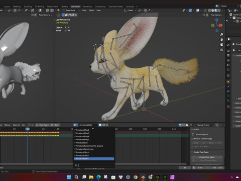Open the green Armature data properties tab
Image resolution: width=241 pixels, height=181 pixels.
[228, 96]
